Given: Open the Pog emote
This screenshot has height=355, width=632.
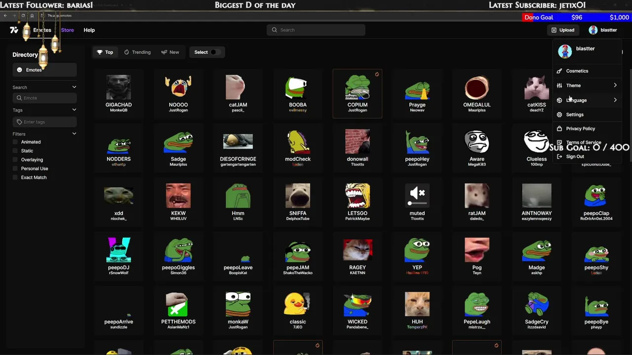Looking at the screenshot, I should click(477, 256).
